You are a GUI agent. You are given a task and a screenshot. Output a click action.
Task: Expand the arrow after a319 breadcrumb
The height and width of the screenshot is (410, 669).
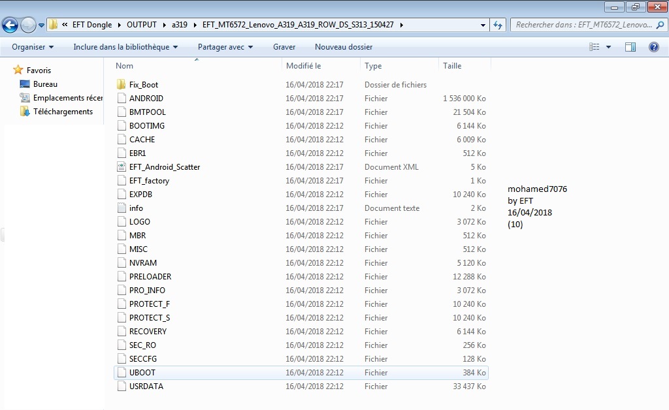point(195,25)
